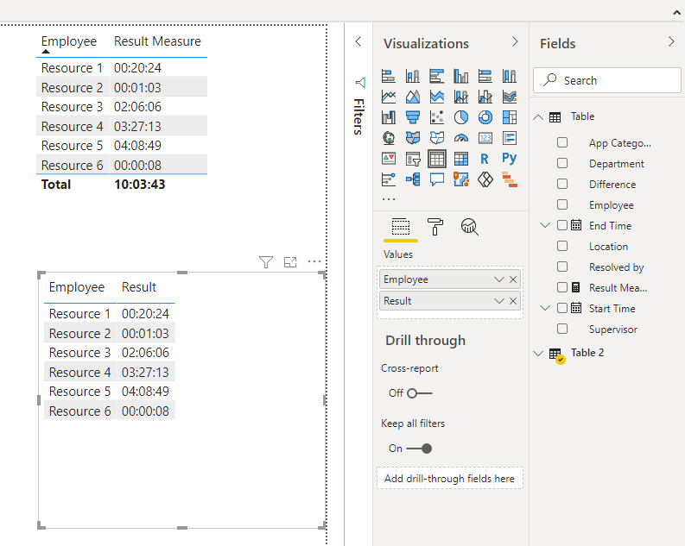Select the Matrix visual
Image resolution: width=685 pixels, height=546 pixels.
pyautogui.click(x=461, y=160)
